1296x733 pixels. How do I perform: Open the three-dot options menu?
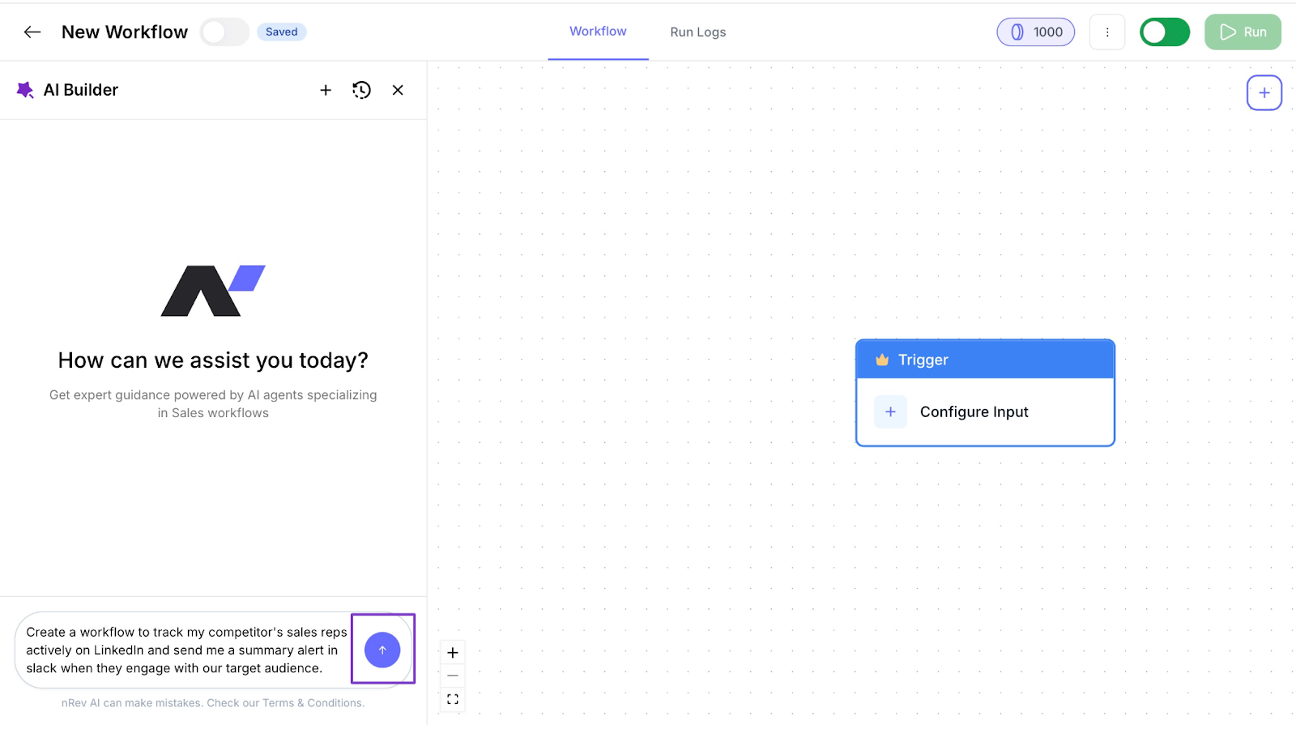point(1107,32)
